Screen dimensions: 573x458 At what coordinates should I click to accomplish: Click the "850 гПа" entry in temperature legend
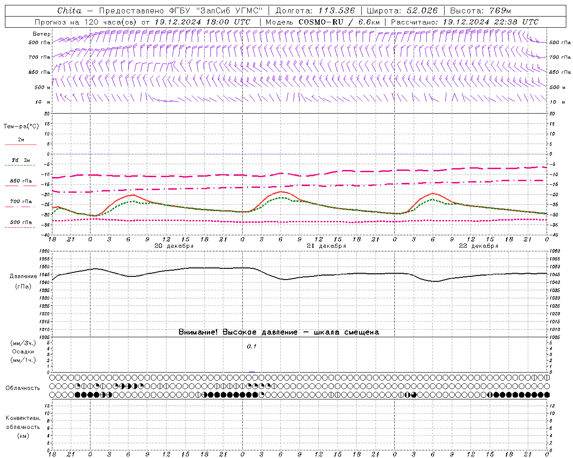pos(21,181)
